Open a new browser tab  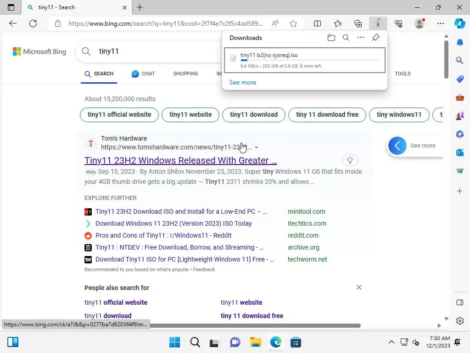(x=140, y=7)
